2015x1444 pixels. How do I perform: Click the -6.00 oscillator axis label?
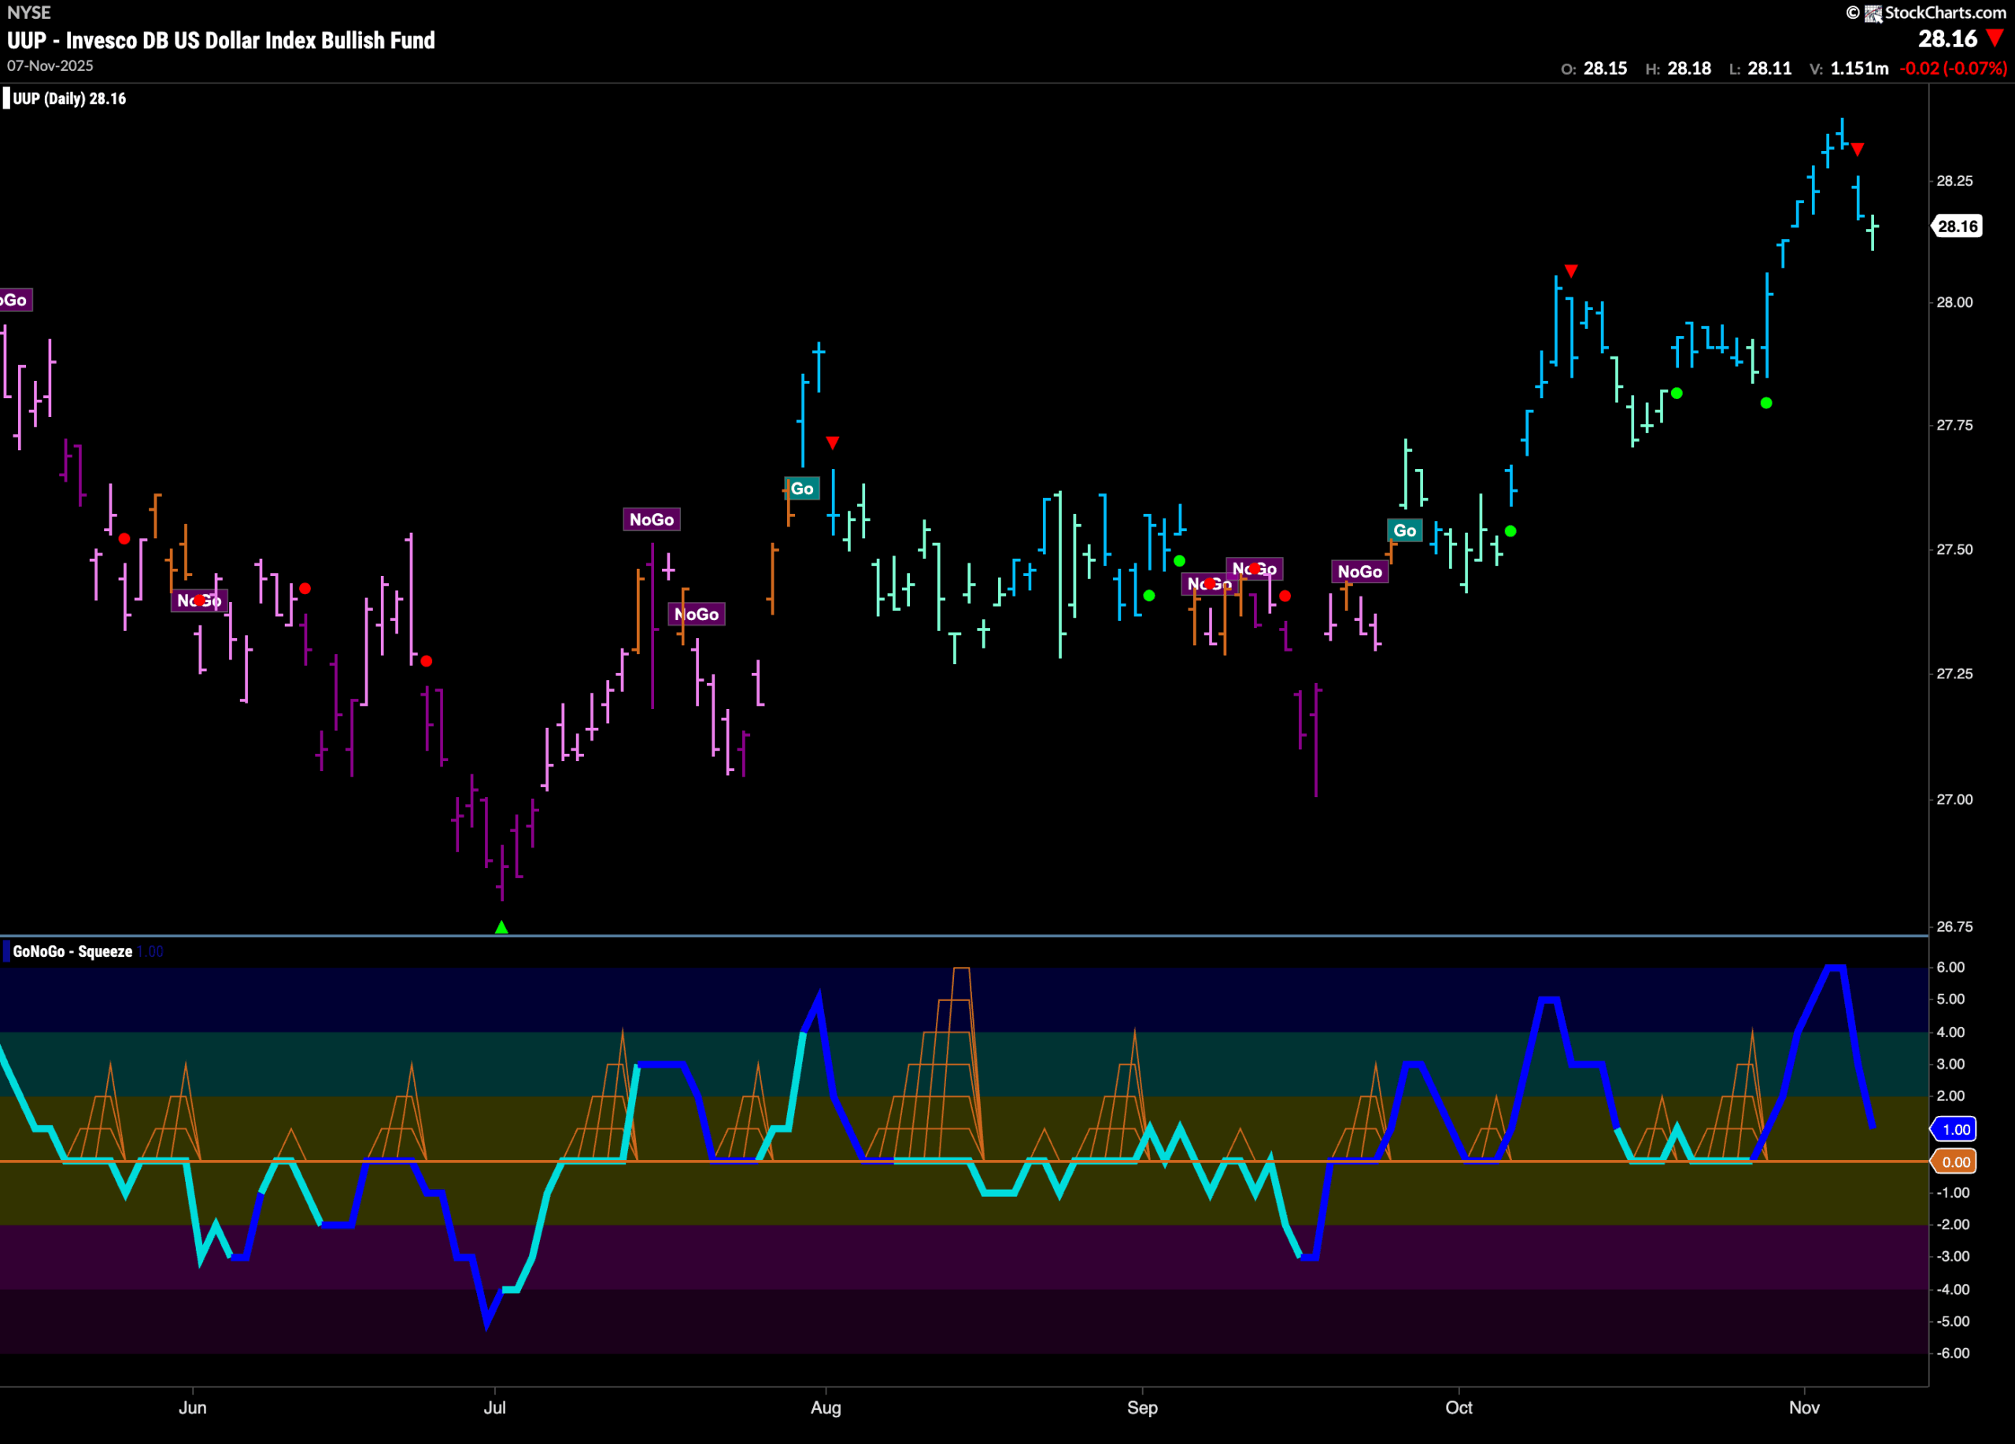pos(1952,1354)
